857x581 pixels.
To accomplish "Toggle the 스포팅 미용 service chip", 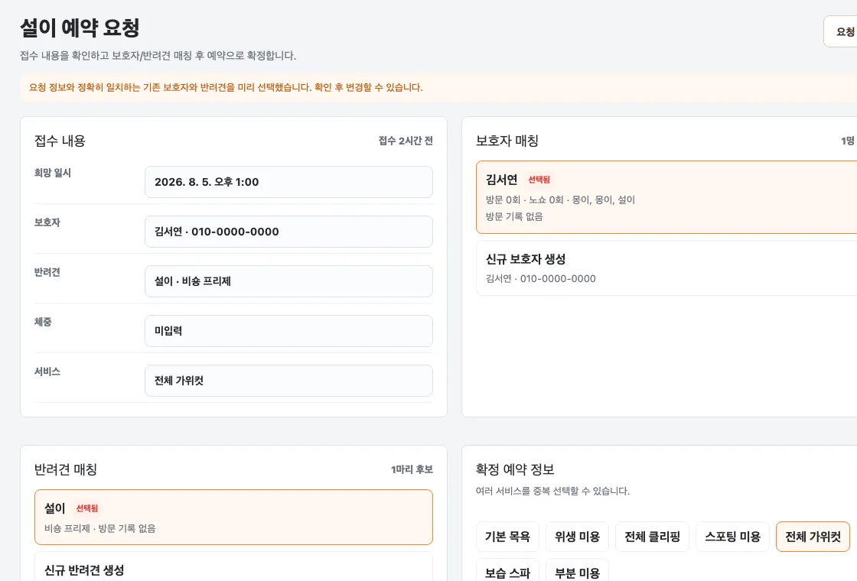I will 732,537.
